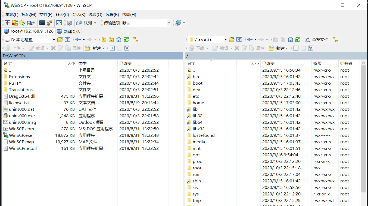Open the 远程(R) menu
This screenshot has height=206, width=368.
click(x=112, y=15)
